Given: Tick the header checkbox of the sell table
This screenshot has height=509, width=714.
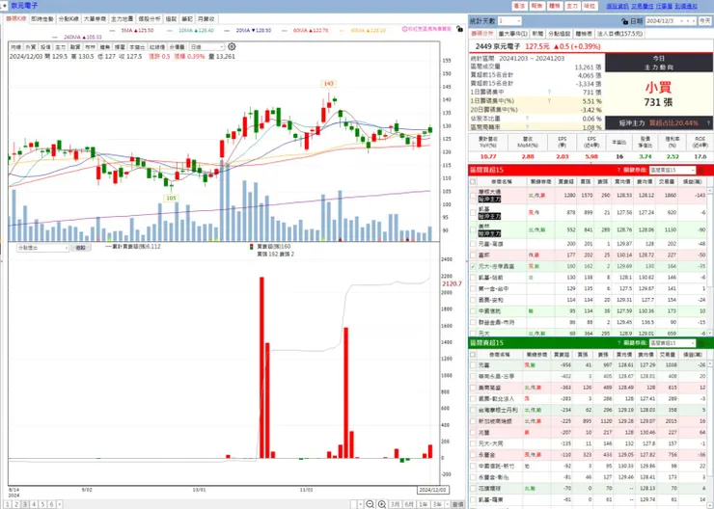Looking at the screenshot, I should coord(473,355).
